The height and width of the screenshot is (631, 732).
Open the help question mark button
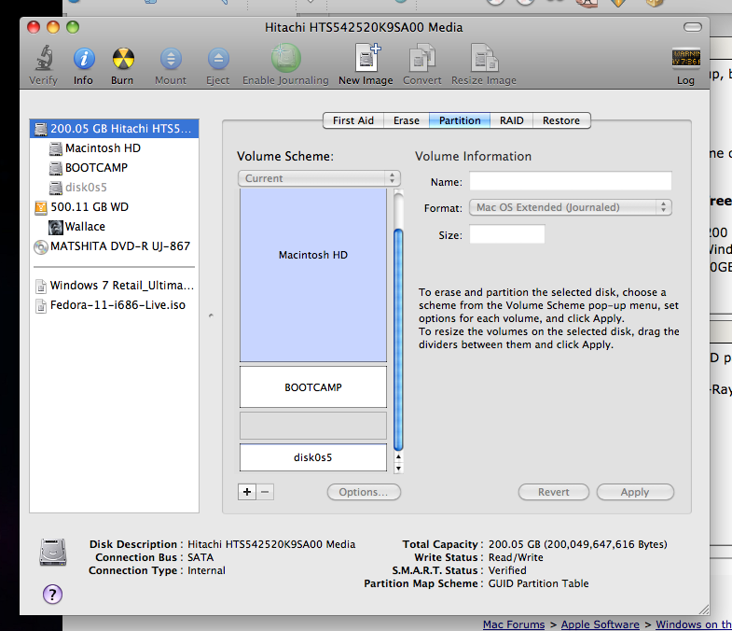pyautogui.click(x=53, y=594)
